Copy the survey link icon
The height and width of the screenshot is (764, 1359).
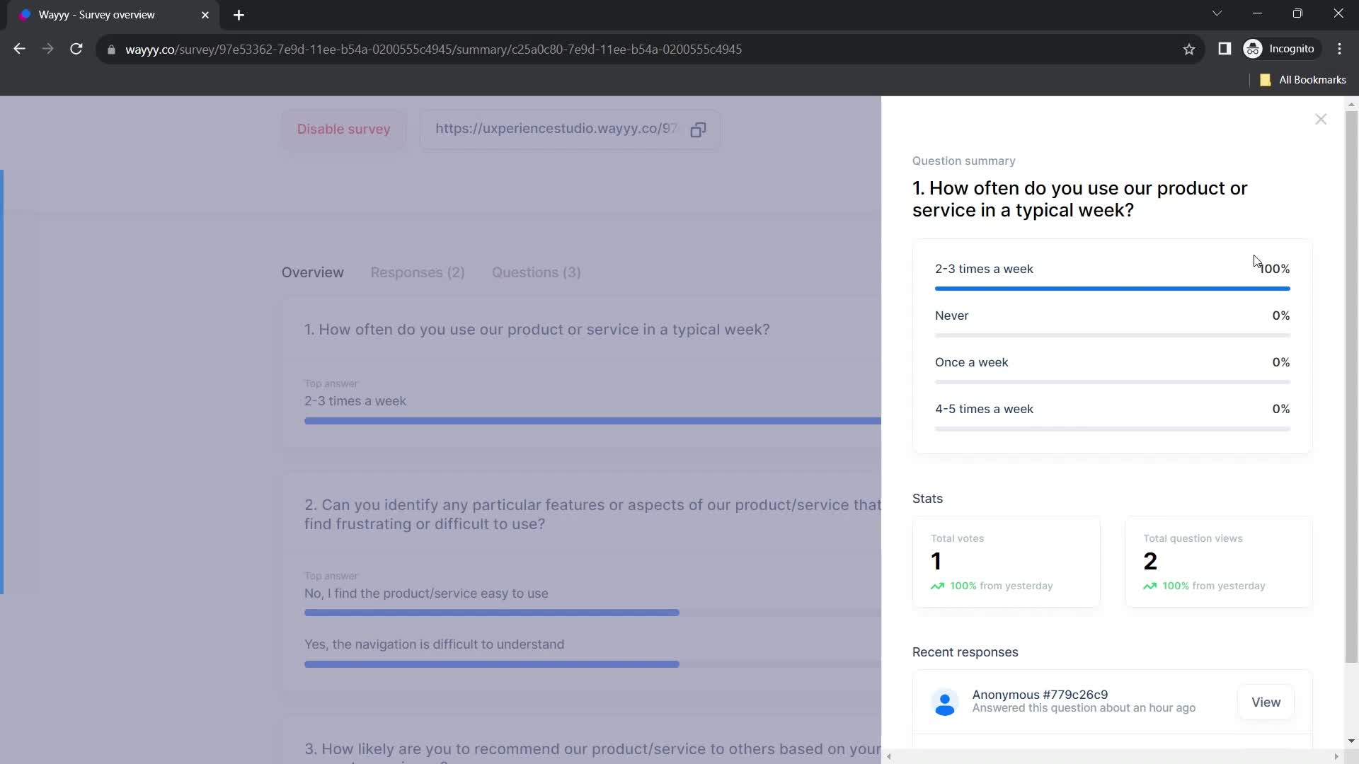(x=698, y=129)
